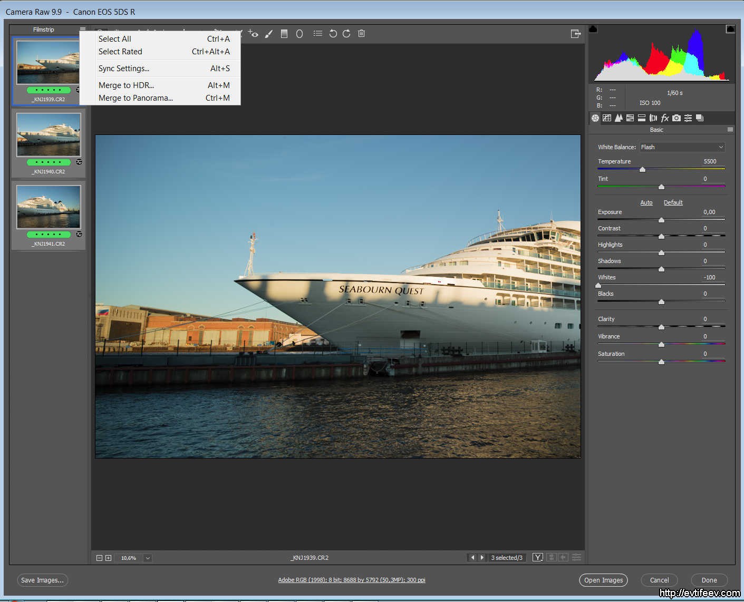Toggle before/after view Y button
The height and width of the screenshot is (602, 744).
pos(538,557)
